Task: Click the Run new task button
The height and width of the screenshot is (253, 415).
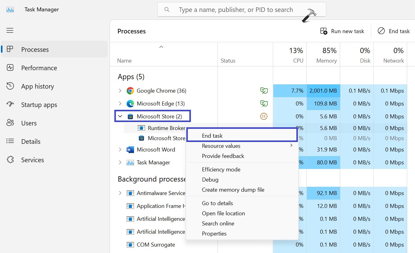Action: pyautogui.click(x=342, y=31)
